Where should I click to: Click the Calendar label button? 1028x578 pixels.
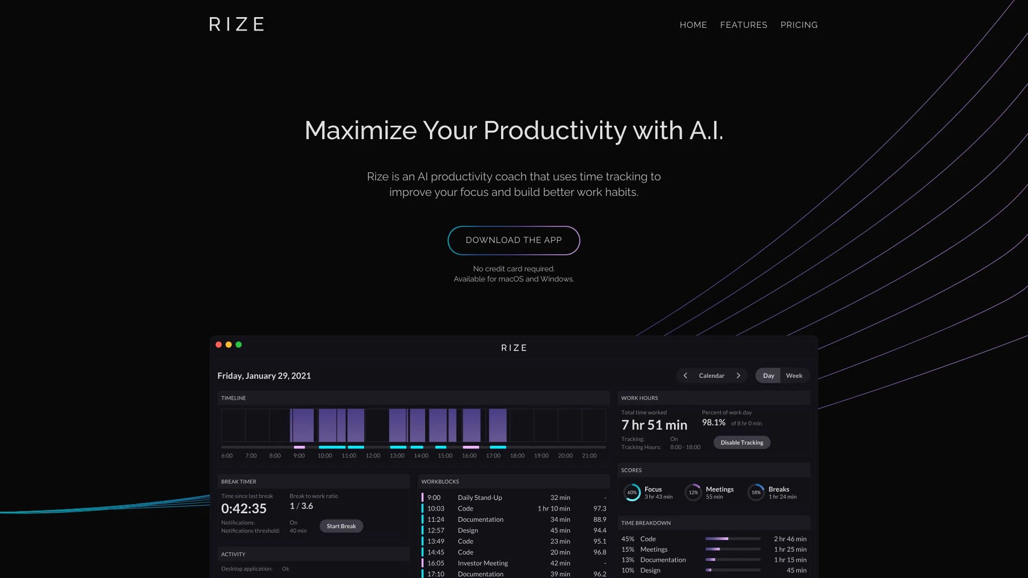click(x=711, y=375)
